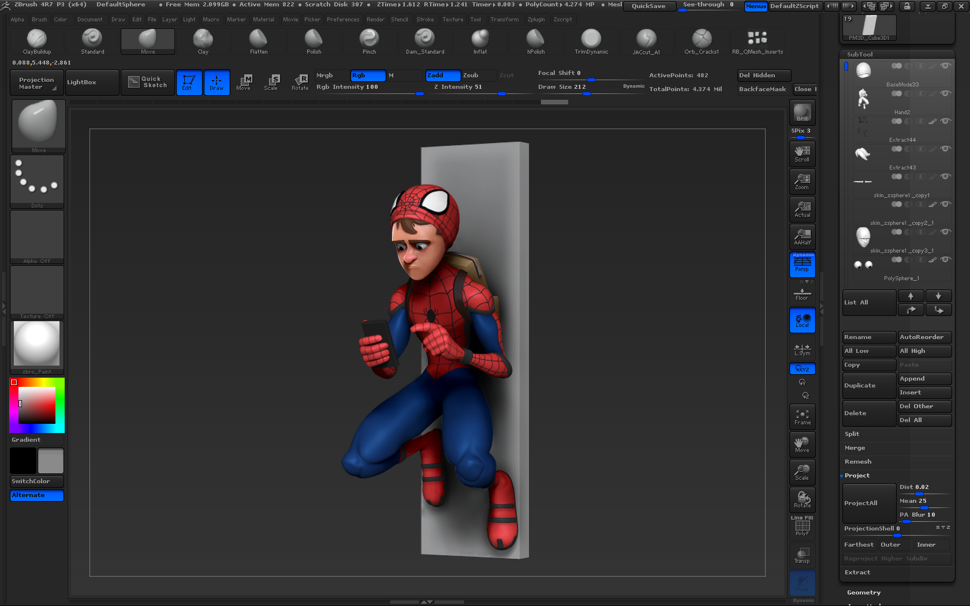
Task: Activate the Rotate transform mode icon
Action: coord(300,82)
